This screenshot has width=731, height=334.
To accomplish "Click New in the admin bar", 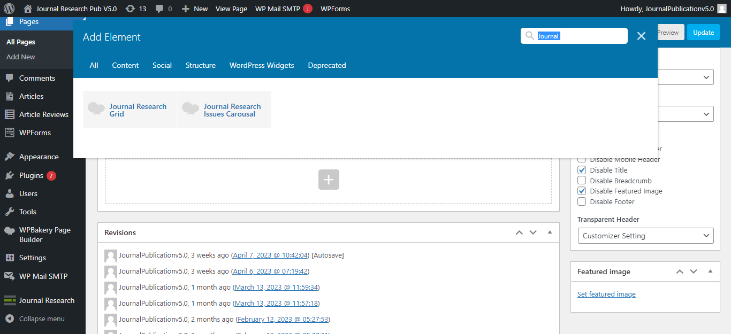I will point(195,9).
